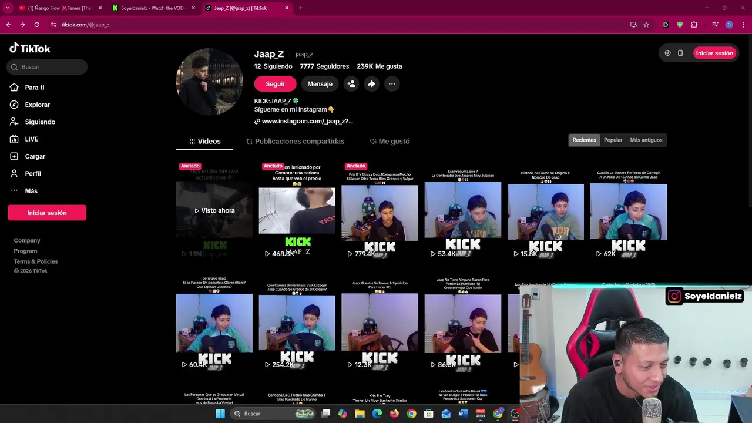Click TikTok coins icon near Iniciar sesión
Image resolution: width=752 pixels, height=423 pixels.
(x=667, y=53)
